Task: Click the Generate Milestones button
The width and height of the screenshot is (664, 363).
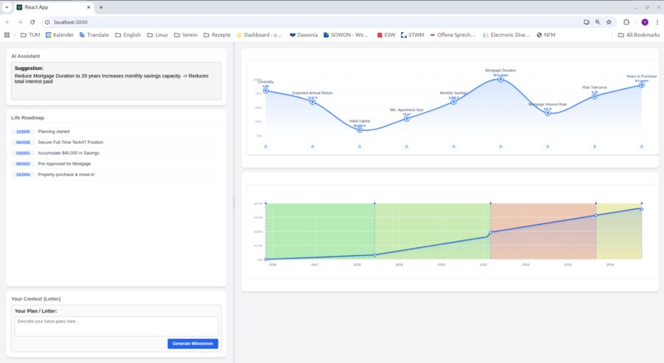Action: tap(193, 343)
